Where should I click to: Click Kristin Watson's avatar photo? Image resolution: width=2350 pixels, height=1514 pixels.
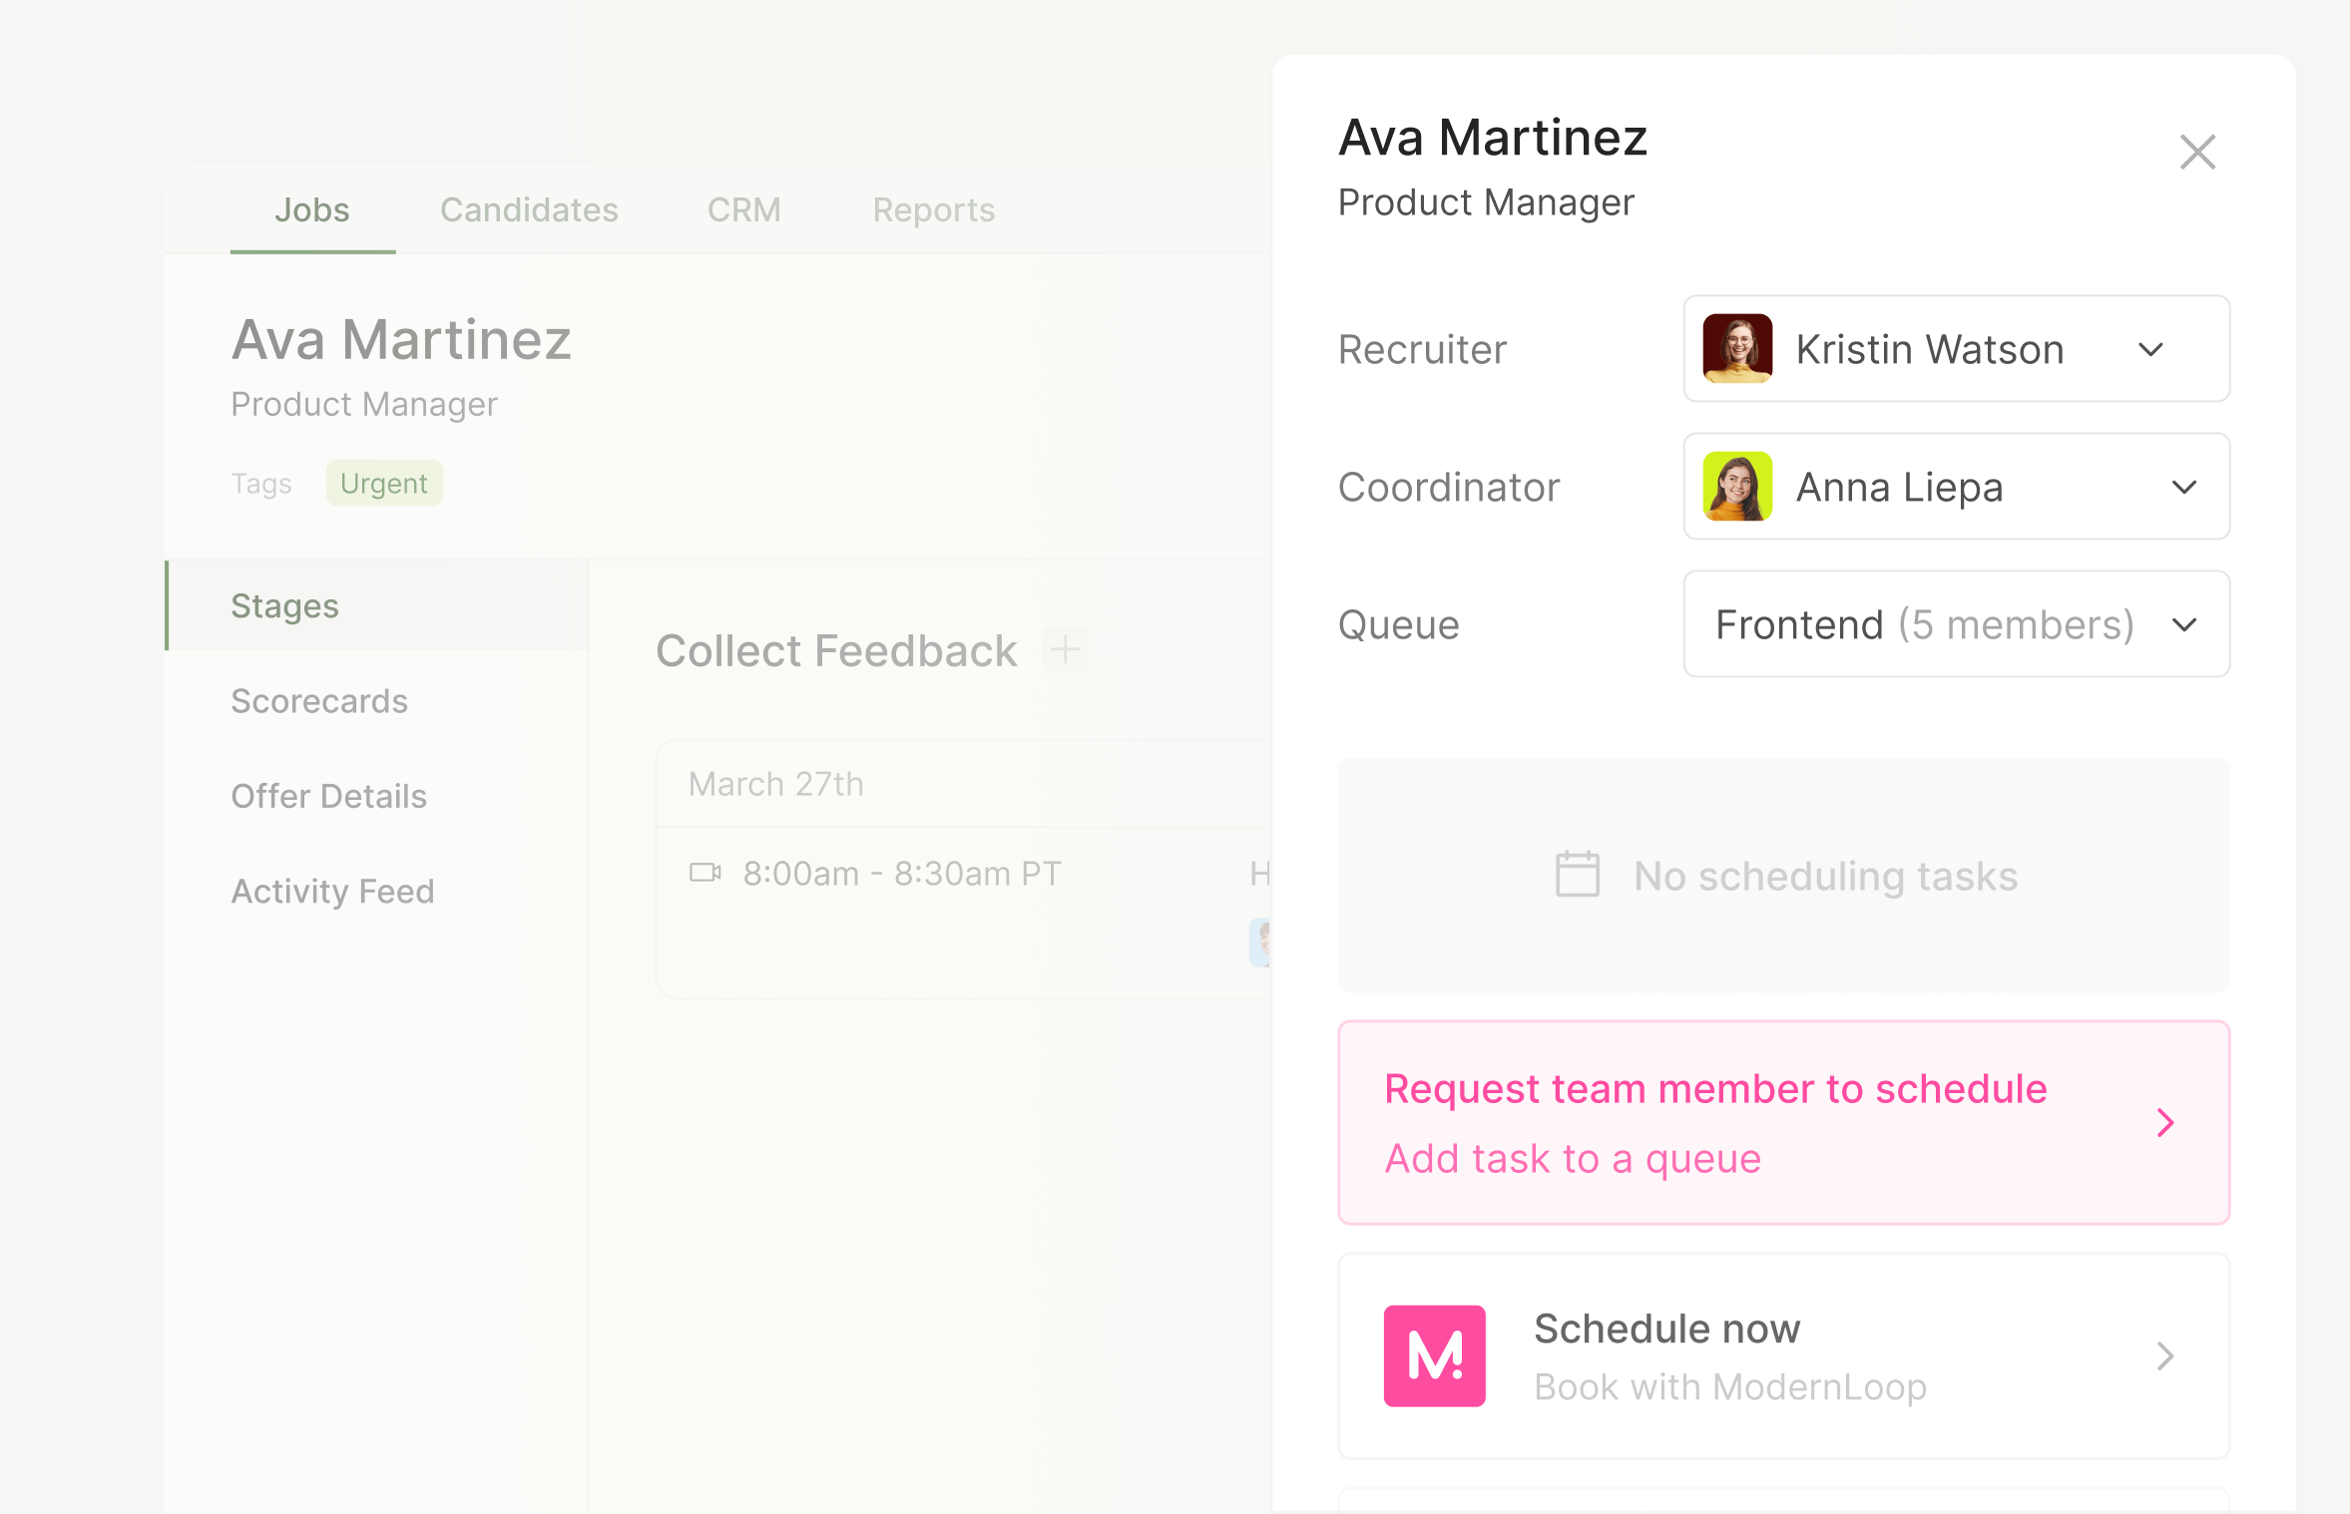pos(1737,349)
